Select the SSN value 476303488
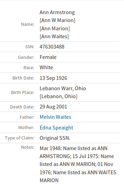124x188 pixels. [52, 47]
